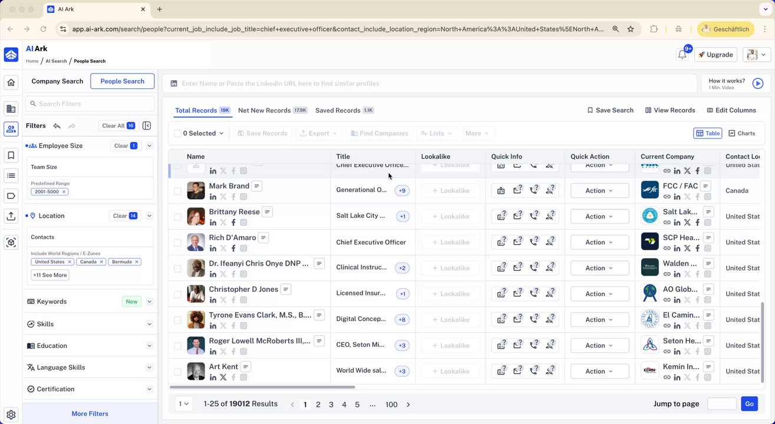775x424 pixels.
Task: Play the How it works video
Action: pos(758,84)
